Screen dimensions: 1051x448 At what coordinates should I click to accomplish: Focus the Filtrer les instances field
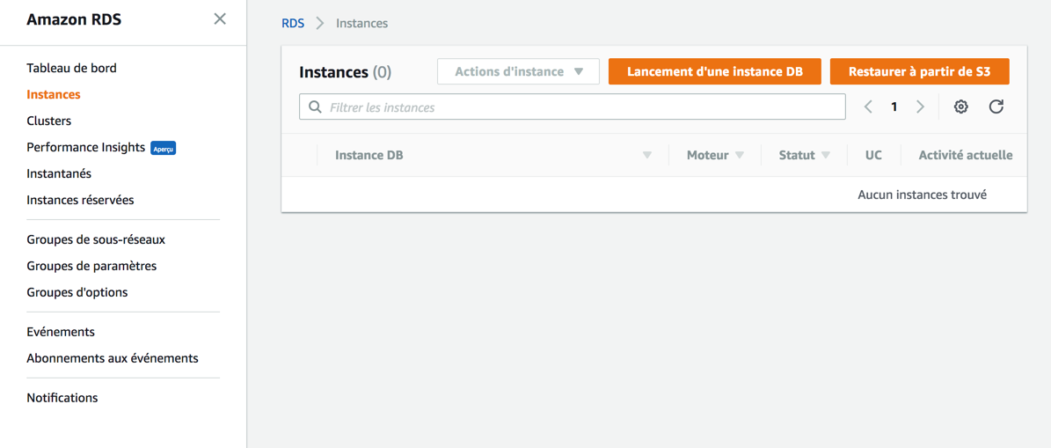pyautogui.click(x=580, y=107)
